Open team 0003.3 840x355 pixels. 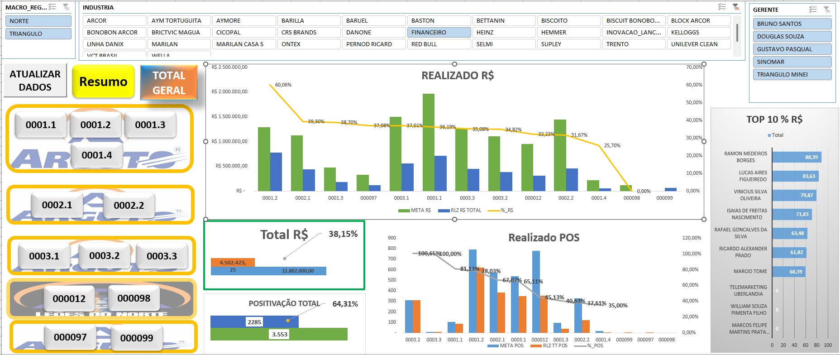(162, 256)
